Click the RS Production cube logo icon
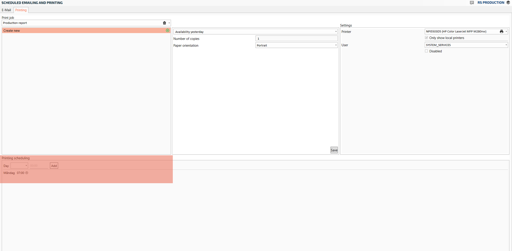This screenshot has height=251, width=512. 508,3
